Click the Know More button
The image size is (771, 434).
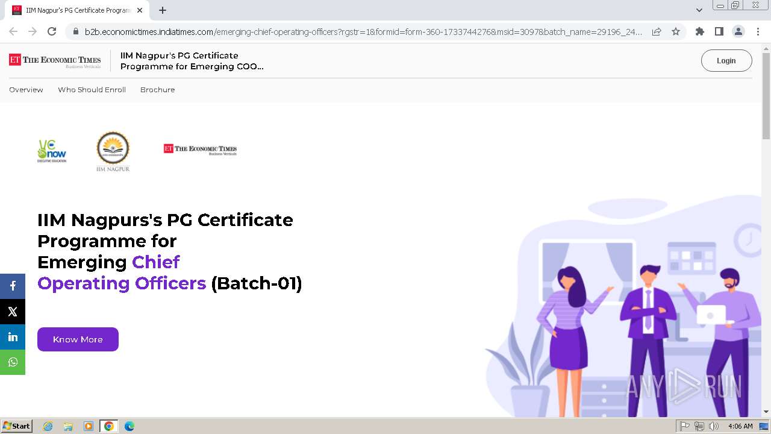pyautogui.click(x=78, y=339)
